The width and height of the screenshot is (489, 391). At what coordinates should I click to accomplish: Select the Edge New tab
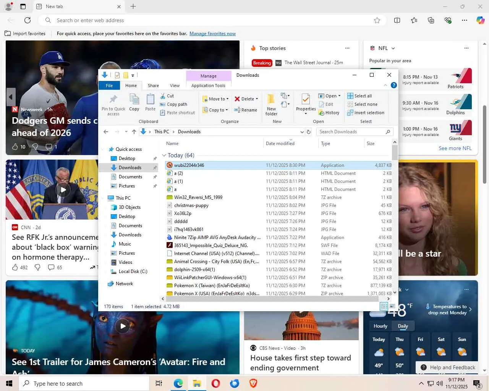[78, 6]
